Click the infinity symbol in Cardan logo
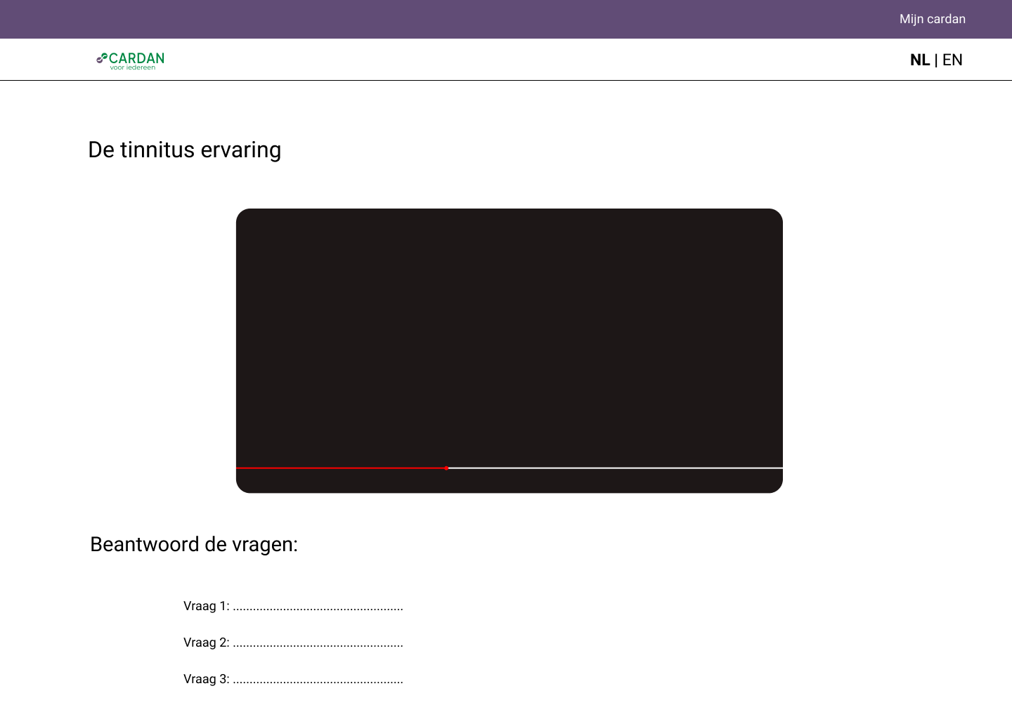 coord(102,58)
